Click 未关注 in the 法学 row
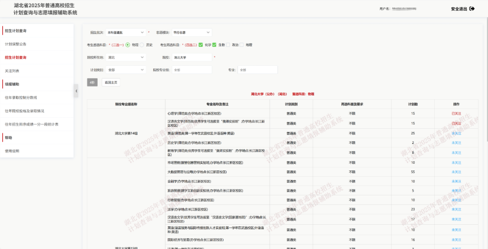 coord(456,209)
